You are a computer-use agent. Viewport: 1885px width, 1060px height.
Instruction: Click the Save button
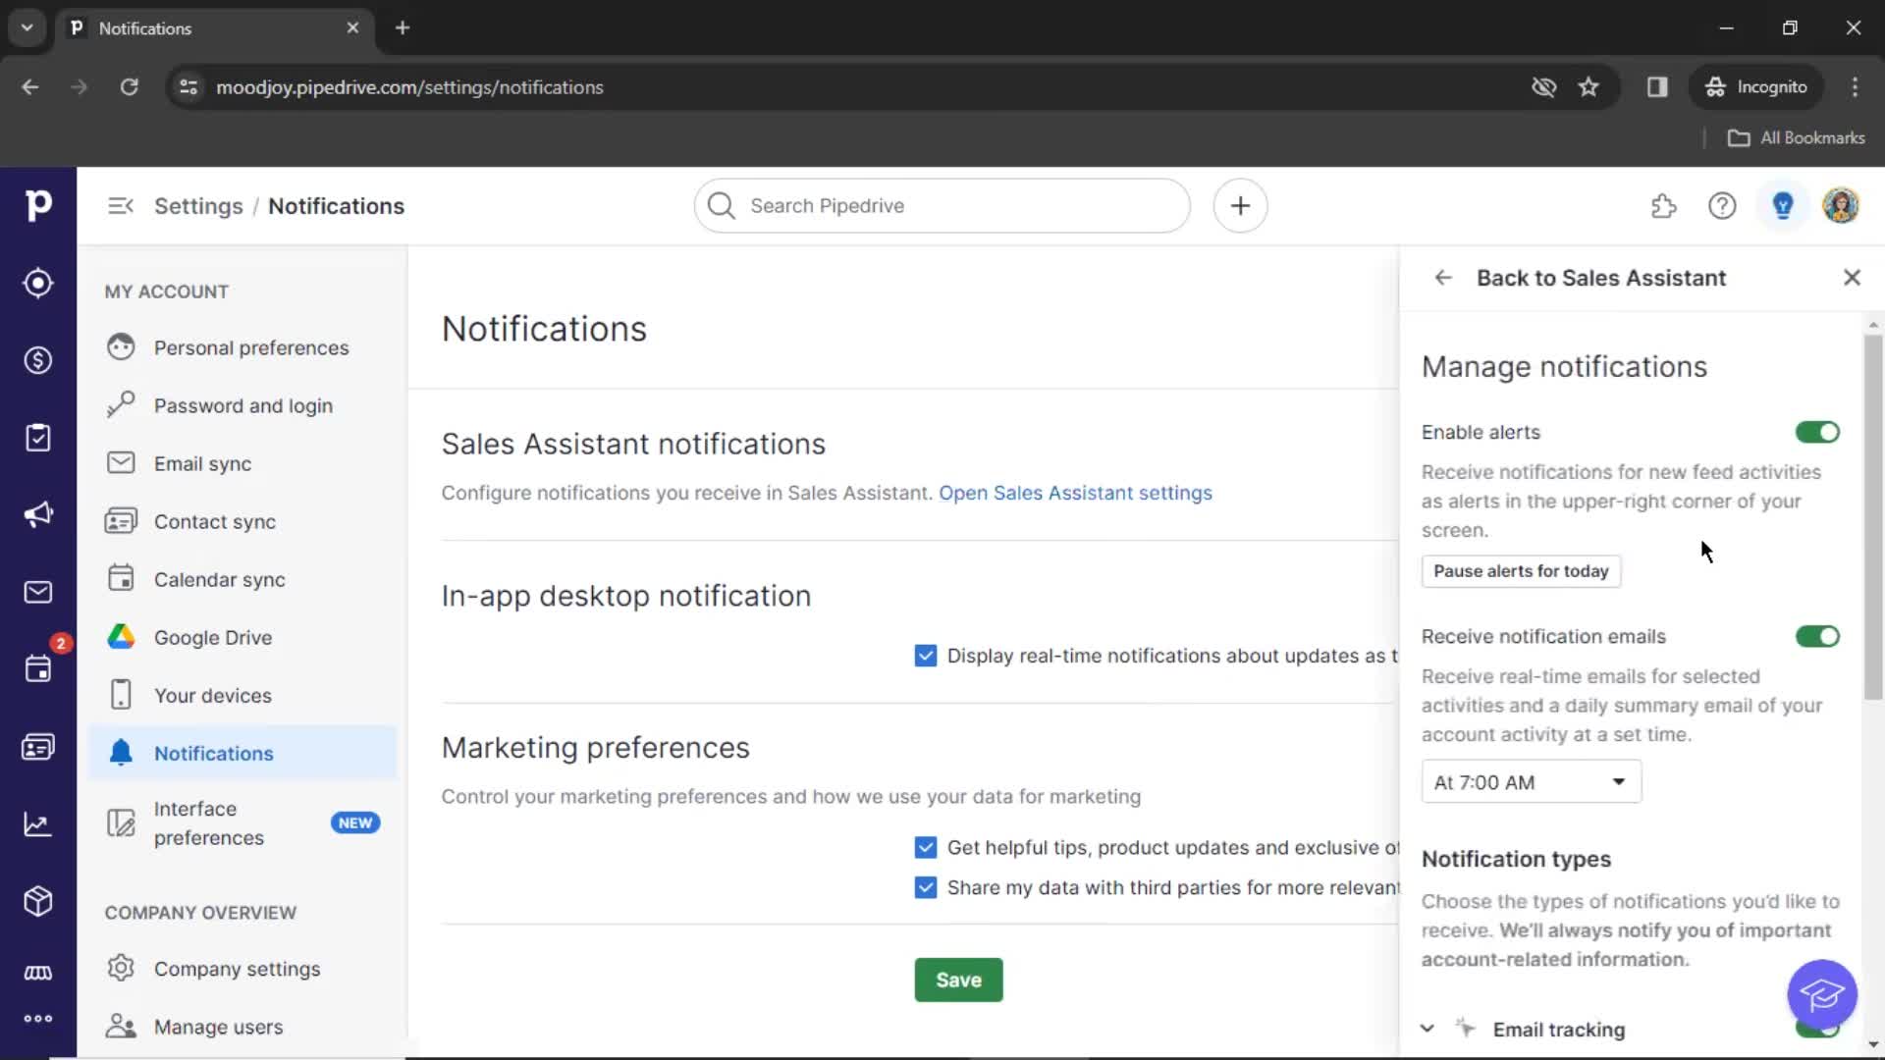(958, 980)
